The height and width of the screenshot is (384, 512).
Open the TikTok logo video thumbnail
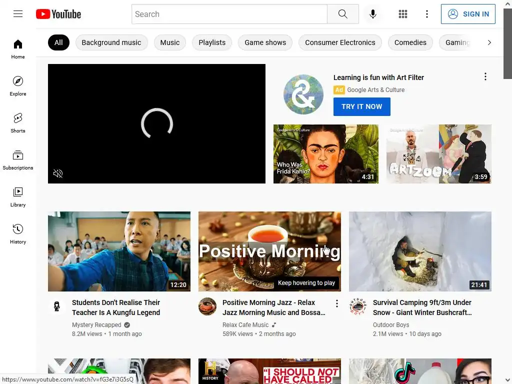pyautogui.click(x=420, y=371)
